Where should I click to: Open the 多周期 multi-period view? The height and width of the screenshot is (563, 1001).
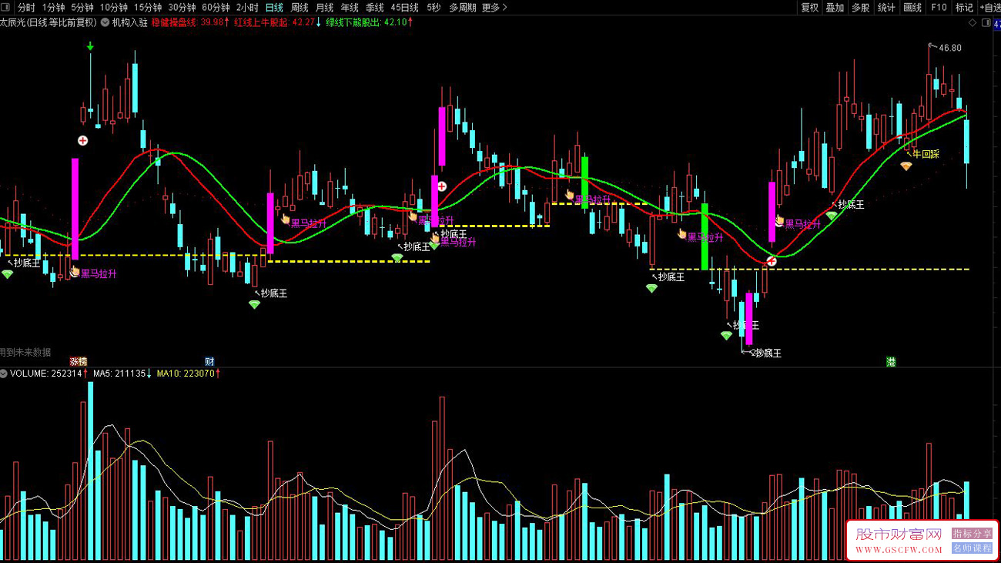coord(463,8)
